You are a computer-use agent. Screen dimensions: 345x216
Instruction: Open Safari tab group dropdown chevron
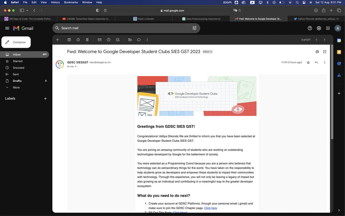click(27, 10)
